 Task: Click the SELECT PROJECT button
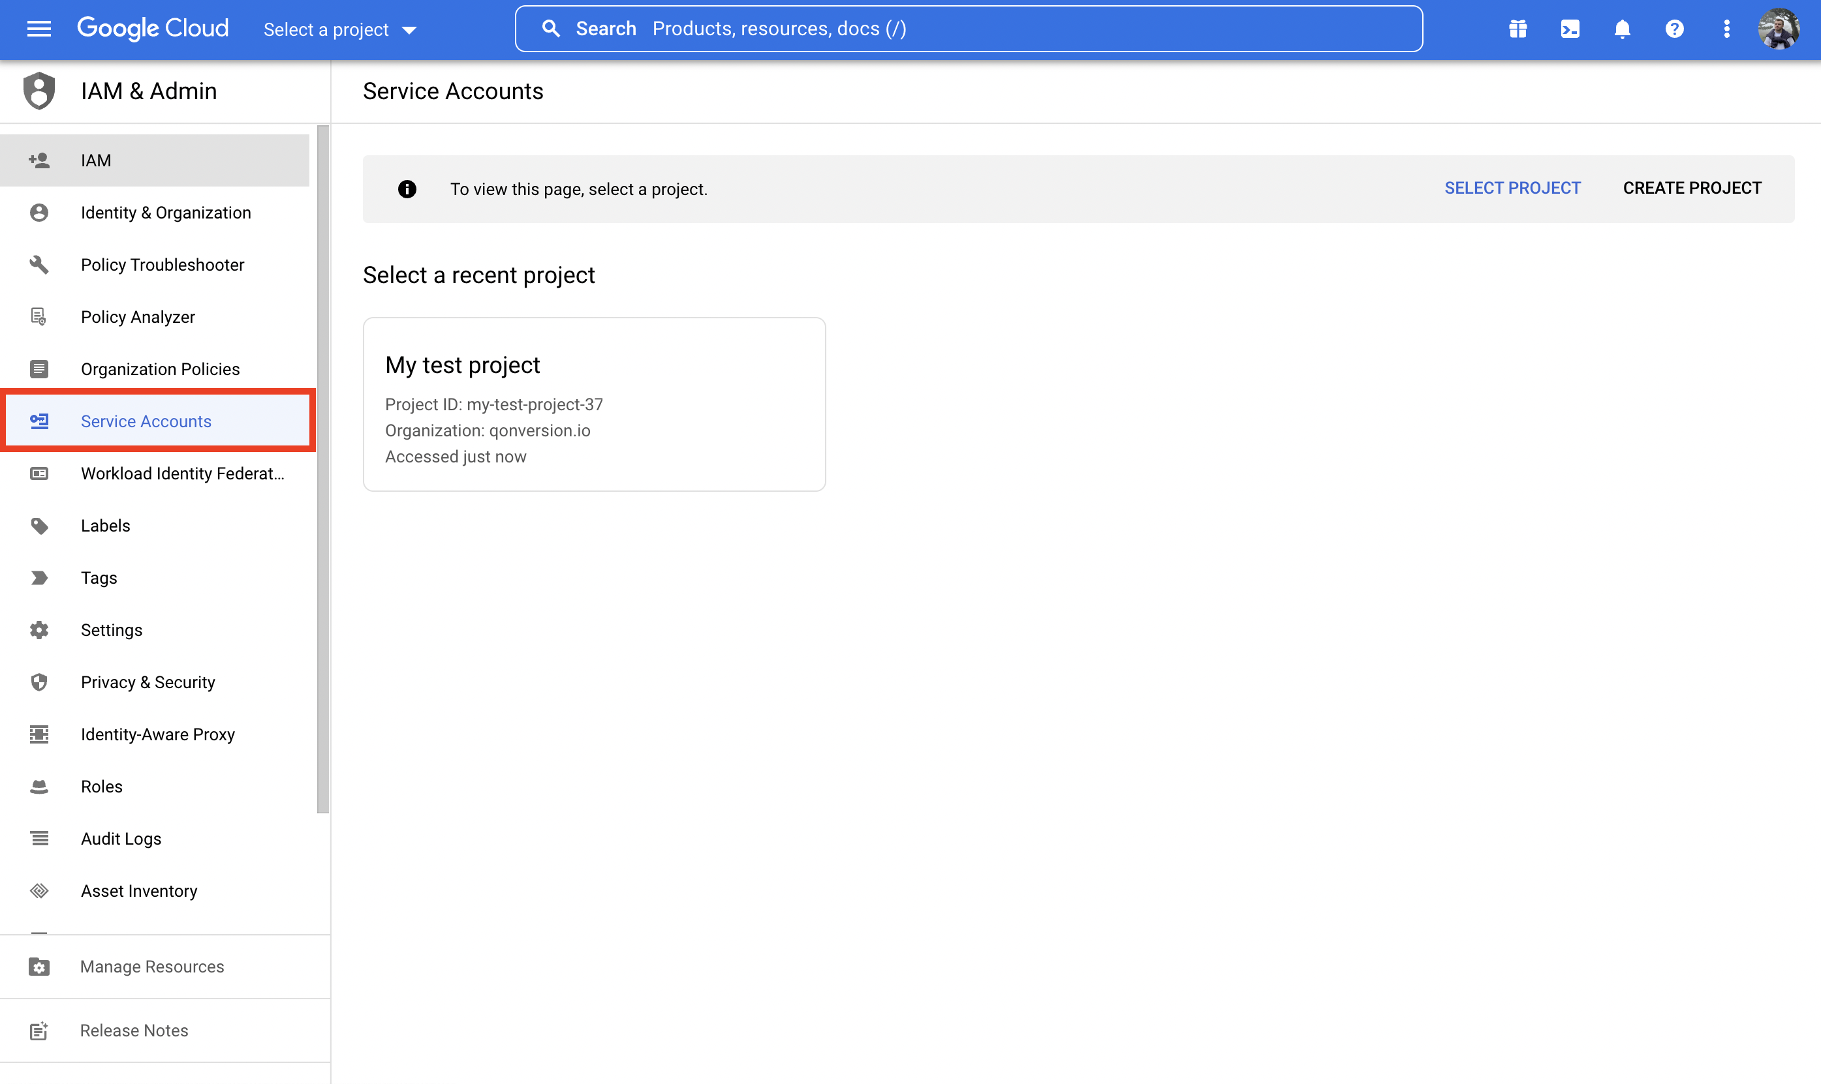[x=1512, y=188]
